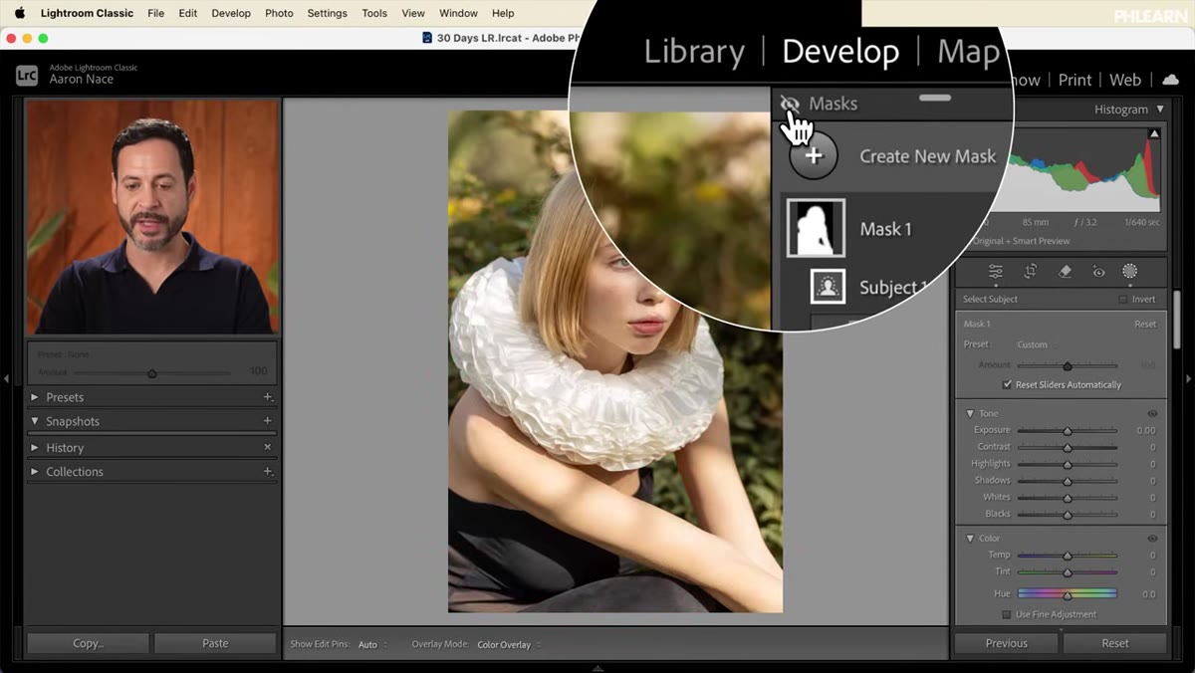Enable the Invert checkbox

(x=1123, y=299)
